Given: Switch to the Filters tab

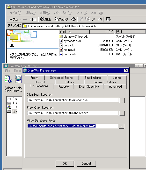Looking at the screenshot, I should pos(70,82).
